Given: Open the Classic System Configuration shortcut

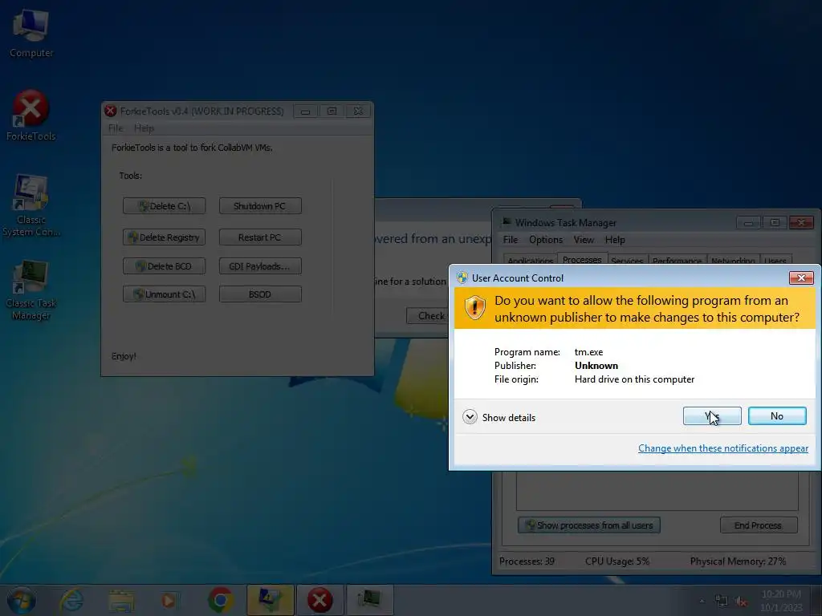Looking at the screenshot, I should coord(31,205).
